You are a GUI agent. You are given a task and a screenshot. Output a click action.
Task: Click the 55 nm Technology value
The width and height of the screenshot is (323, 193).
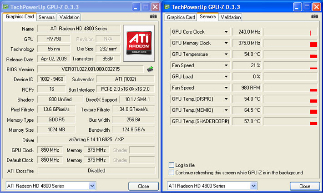click(x=54, y=49)
